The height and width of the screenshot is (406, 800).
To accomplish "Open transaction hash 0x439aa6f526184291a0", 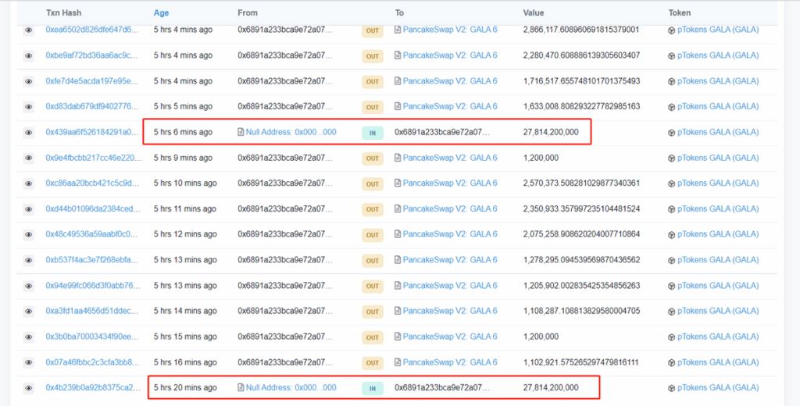I will (92, 132).
